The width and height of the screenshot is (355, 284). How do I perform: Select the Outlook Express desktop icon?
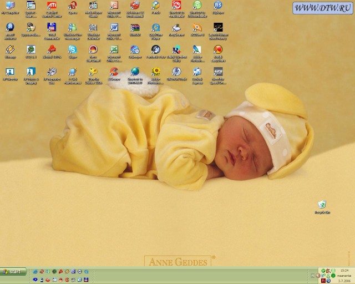click(x=197, y=75)
